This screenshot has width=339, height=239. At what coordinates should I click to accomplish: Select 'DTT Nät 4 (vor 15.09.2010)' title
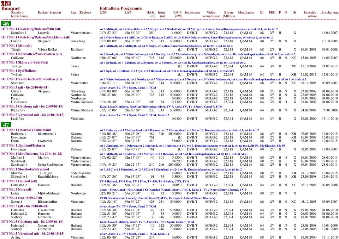22,198
